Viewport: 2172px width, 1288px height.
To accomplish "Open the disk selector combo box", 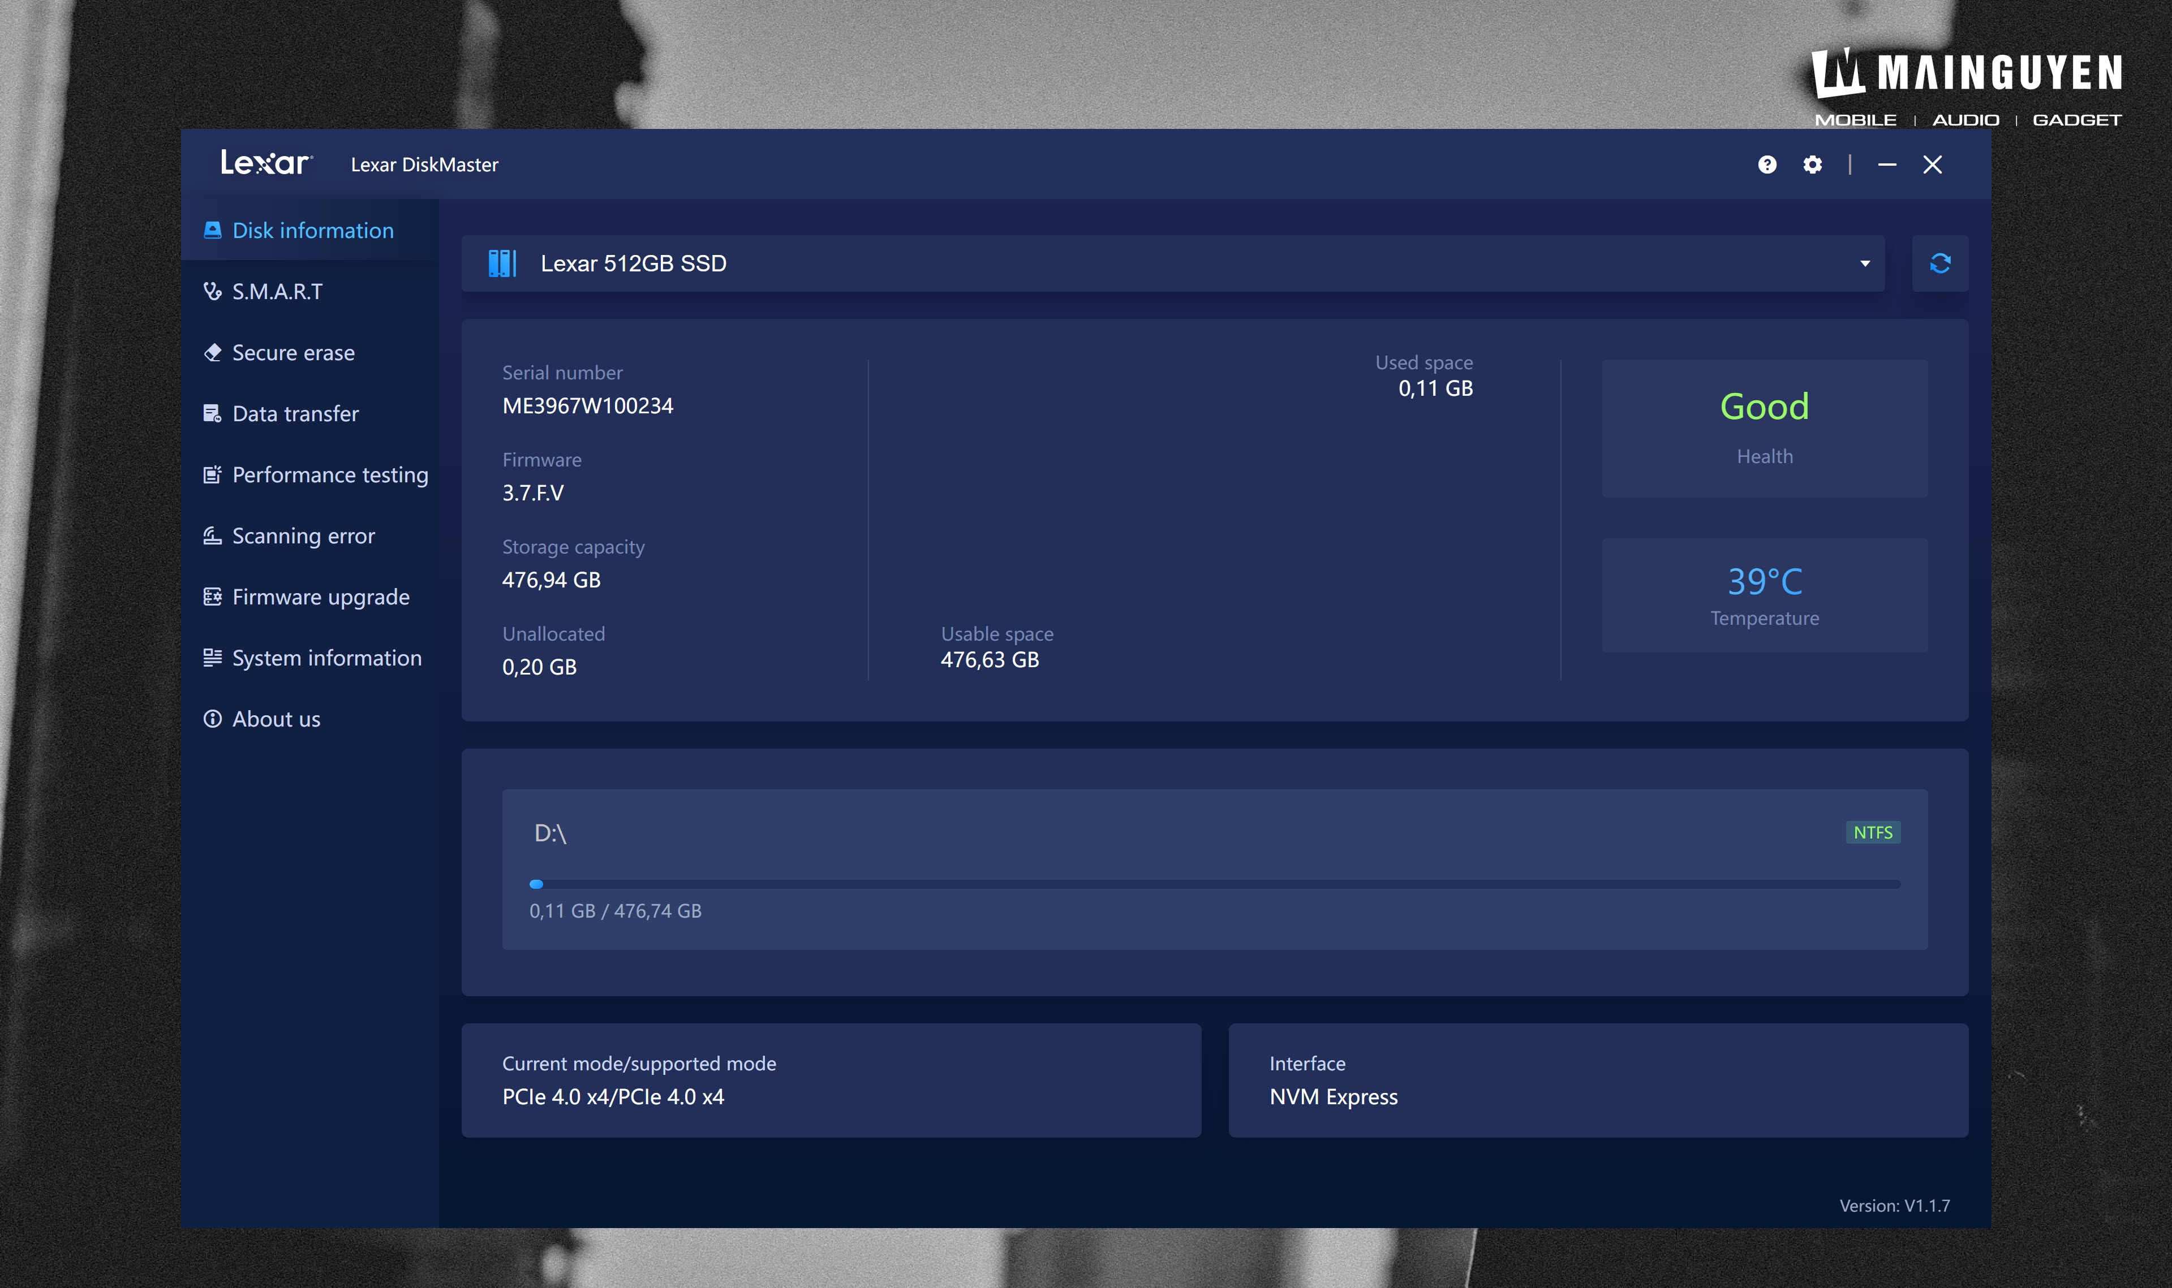I will tap(1172, 263).
